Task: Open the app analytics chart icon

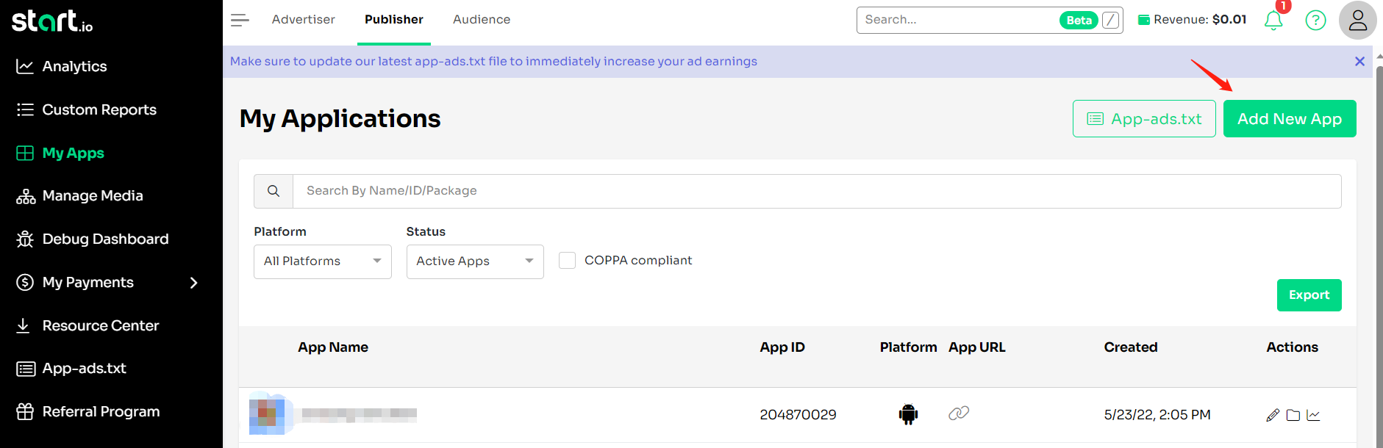Action: coord(1314,415)
